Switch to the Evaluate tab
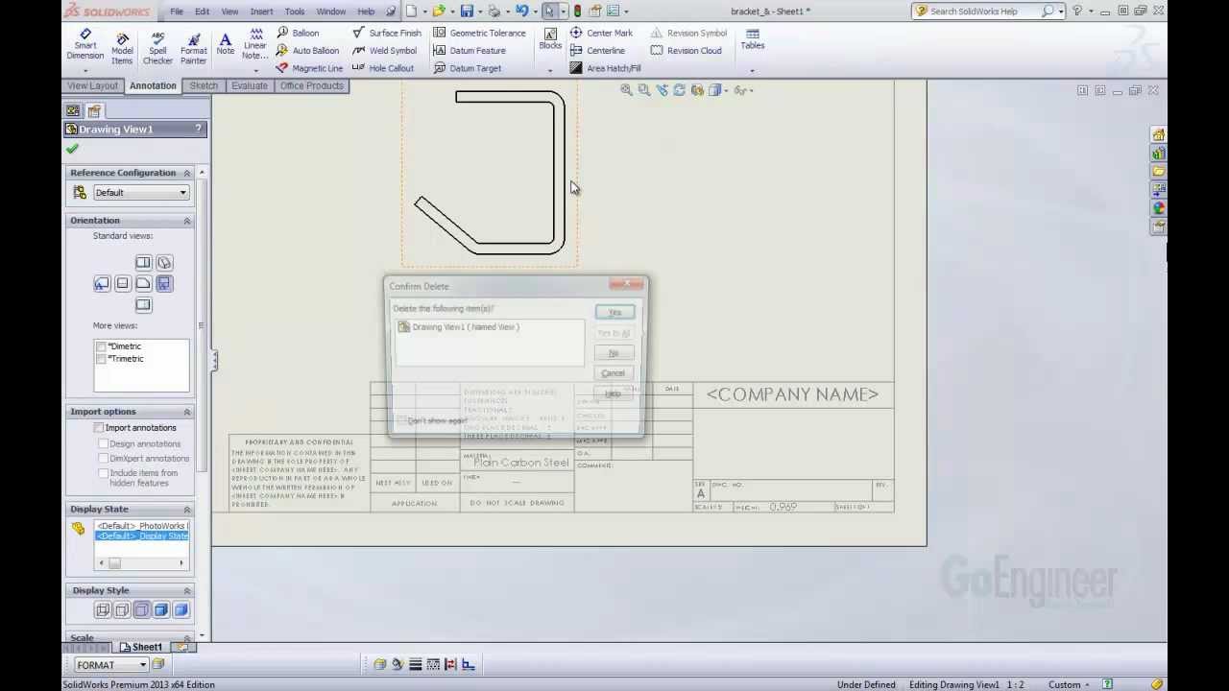The image size is (1229, 691). click(250, 85)
